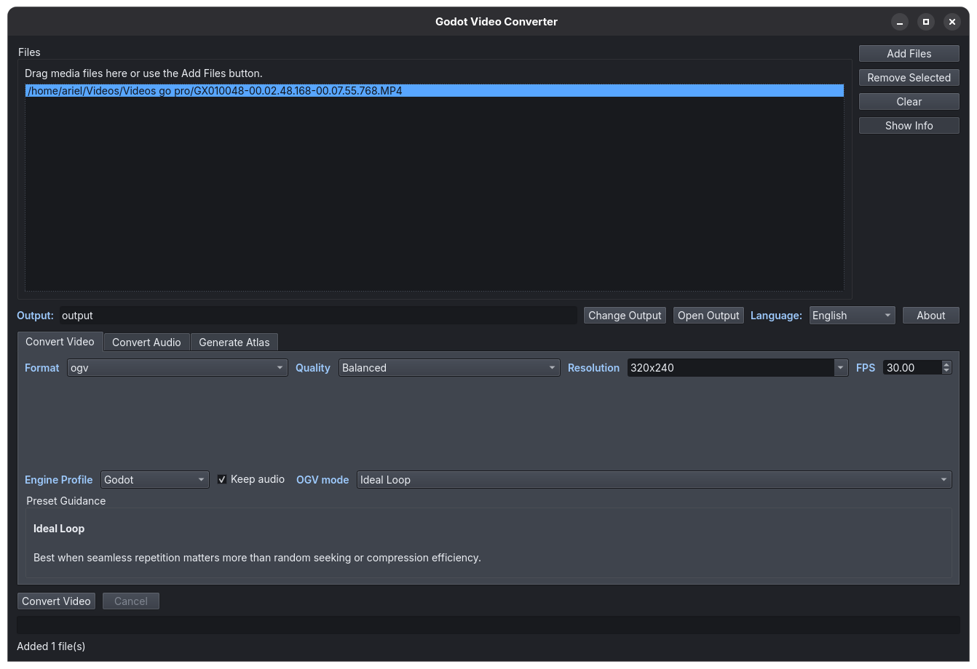The image size is (977, 669).
Task: Maximize the Godot Video Converter window
Action: coord(926,22)
